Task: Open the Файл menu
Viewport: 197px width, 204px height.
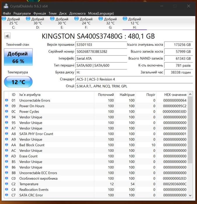Action: click(x=7, y=13)
